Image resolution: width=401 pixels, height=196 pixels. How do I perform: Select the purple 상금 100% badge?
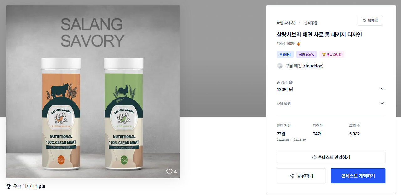coord(306,55)
